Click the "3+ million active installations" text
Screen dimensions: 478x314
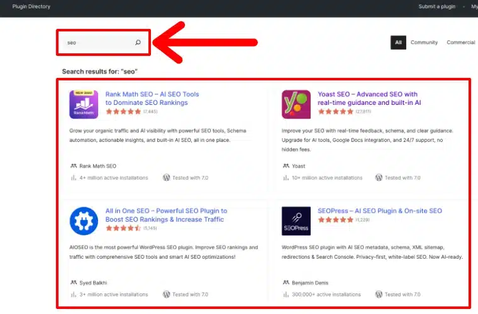pos(114,295)
